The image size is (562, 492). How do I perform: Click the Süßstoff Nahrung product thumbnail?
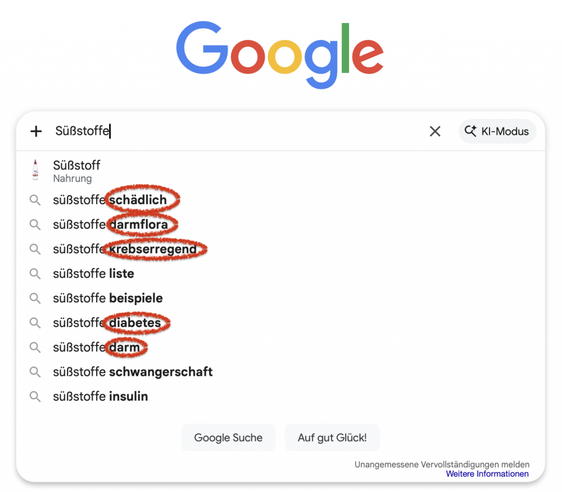[36, 170]
